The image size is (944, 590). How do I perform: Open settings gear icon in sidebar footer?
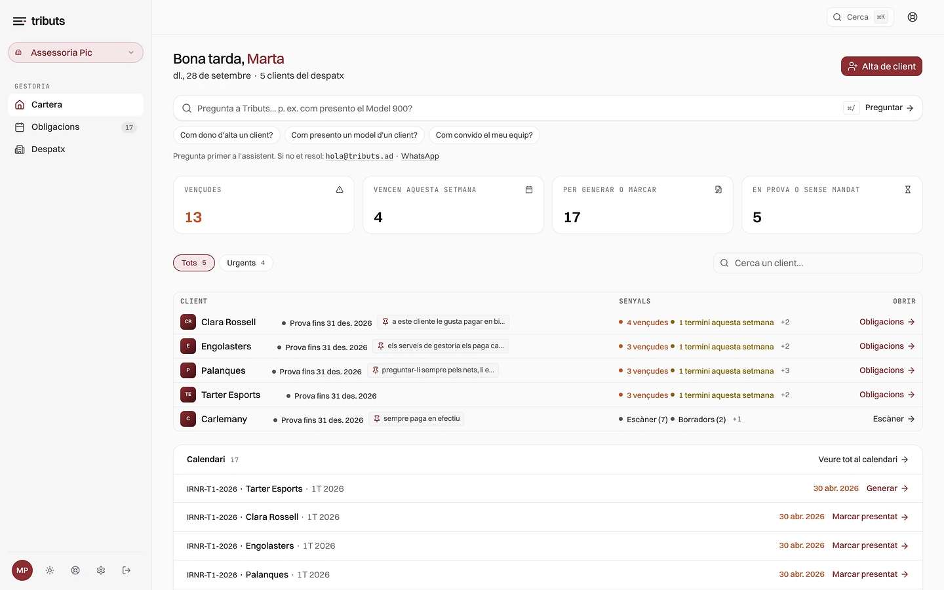tap(101, 570)
